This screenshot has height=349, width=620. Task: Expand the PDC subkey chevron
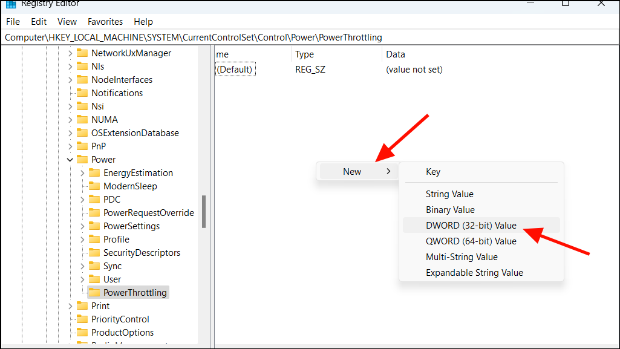coord(82,200)
